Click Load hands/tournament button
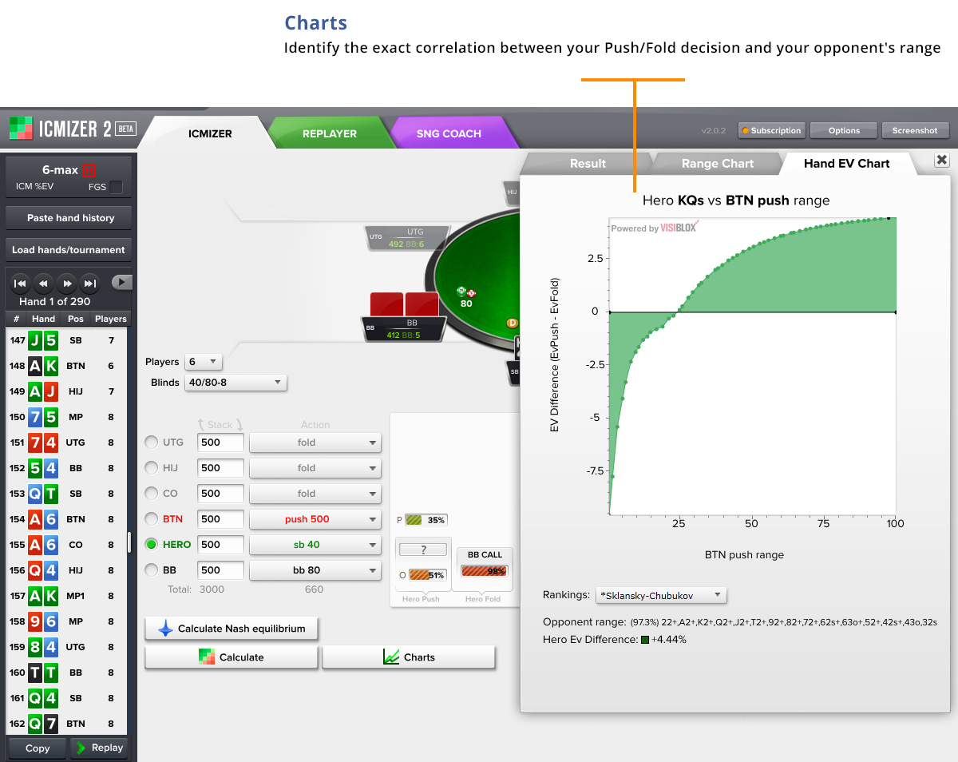 tap(69, 249)
